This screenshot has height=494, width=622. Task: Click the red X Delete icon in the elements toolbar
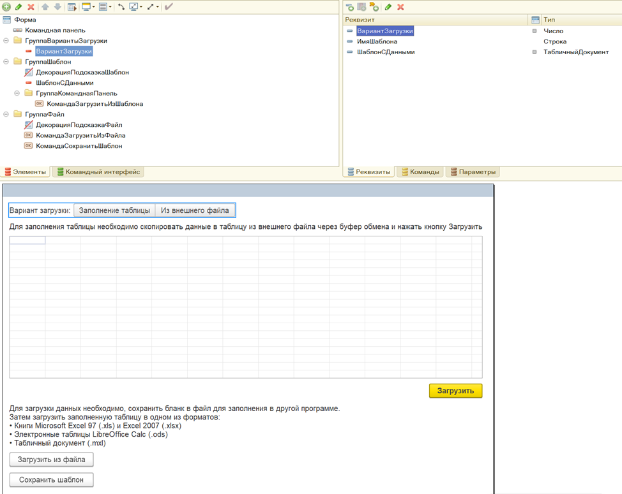(x=31, y=7)
